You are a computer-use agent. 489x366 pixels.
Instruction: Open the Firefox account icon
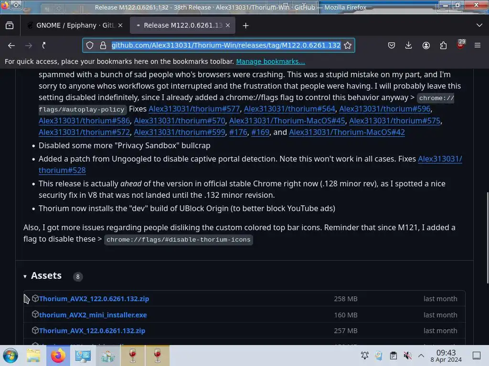pyautogui.click(x=426, y=45)
